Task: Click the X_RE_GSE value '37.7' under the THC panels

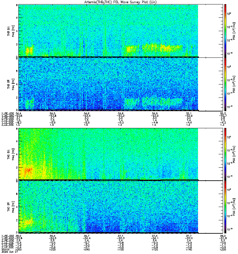Action: 189,236
